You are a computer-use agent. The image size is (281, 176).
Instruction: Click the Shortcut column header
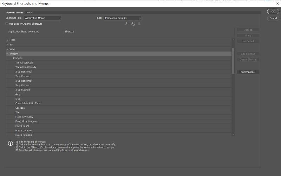coord(69,31)
